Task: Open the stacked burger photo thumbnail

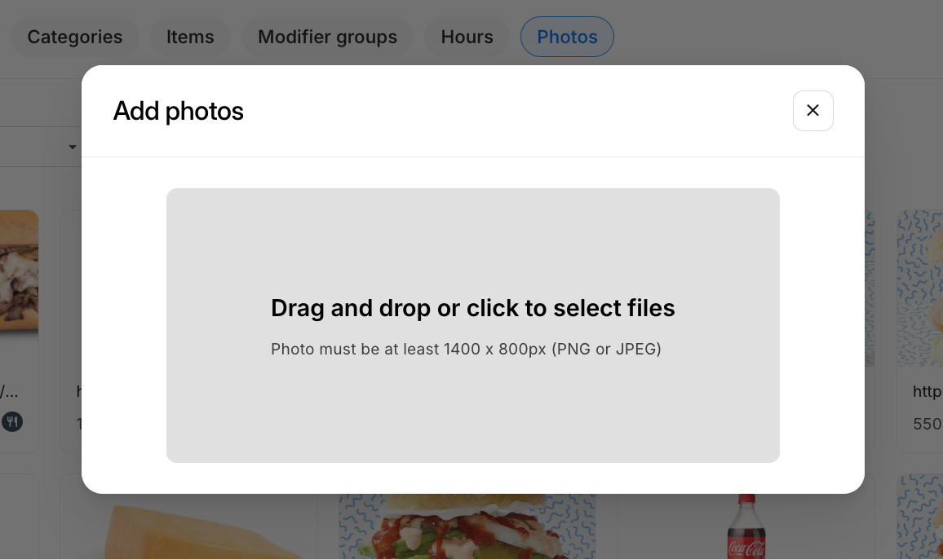Action: click(x=467, y=526)
